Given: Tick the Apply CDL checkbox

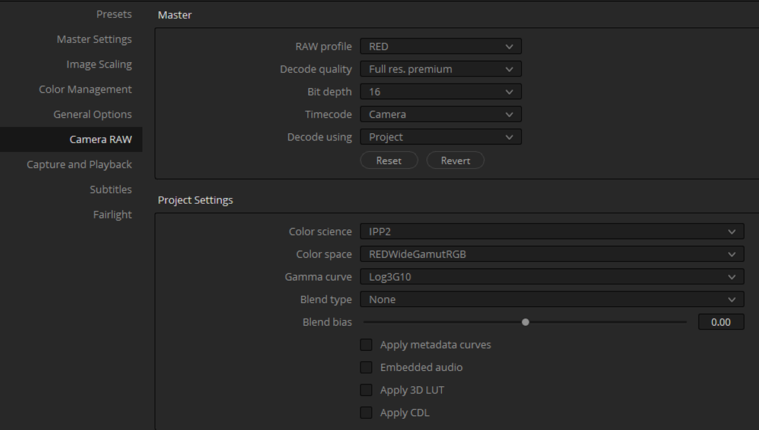Looking at the screenshot, I should 366,413.
